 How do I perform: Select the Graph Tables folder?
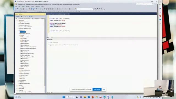pos(25,42)
